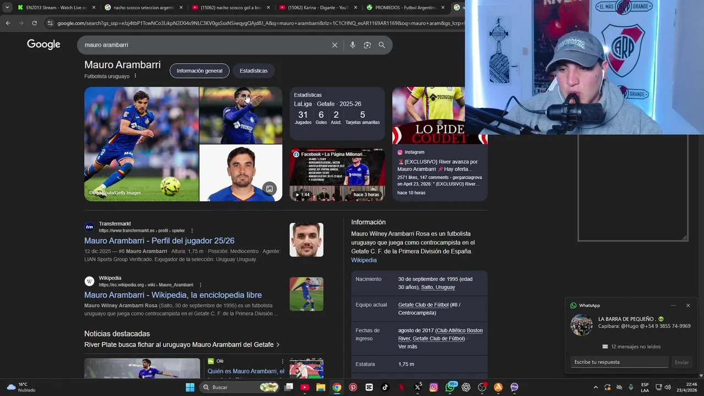Open X (Twitter) from the taskbar

point(417,387)
